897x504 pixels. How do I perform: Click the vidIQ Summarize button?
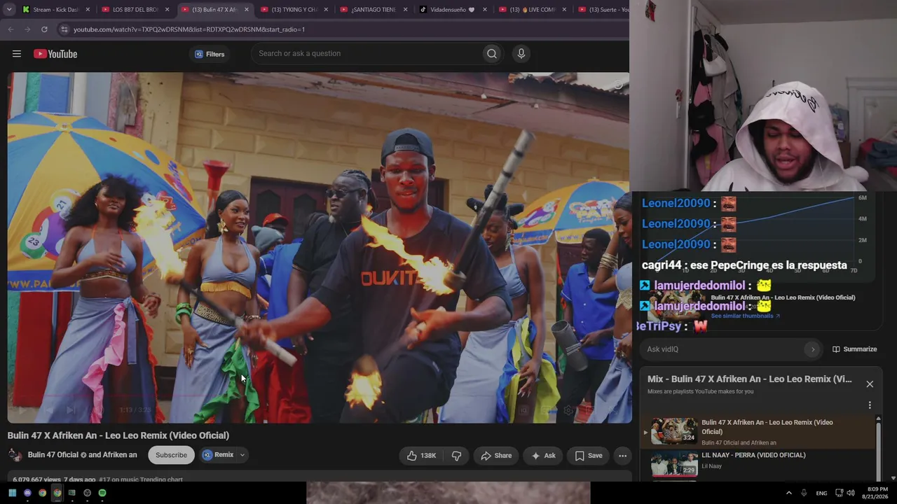(x=854, y=349)
